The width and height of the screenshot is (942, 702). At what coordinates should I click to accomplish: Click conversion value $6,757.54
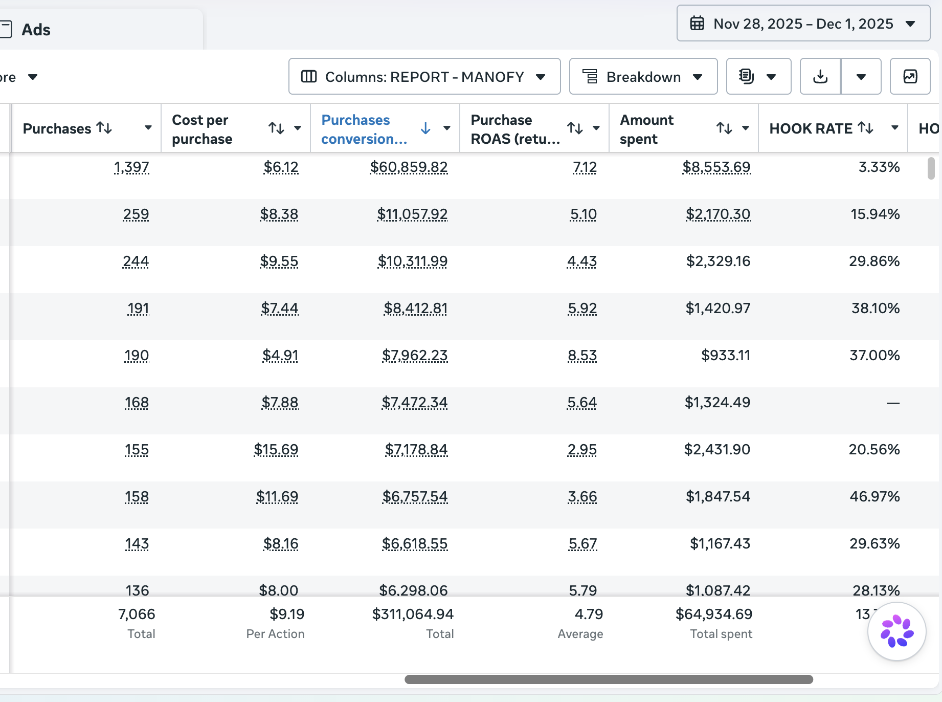coord(415,497)
